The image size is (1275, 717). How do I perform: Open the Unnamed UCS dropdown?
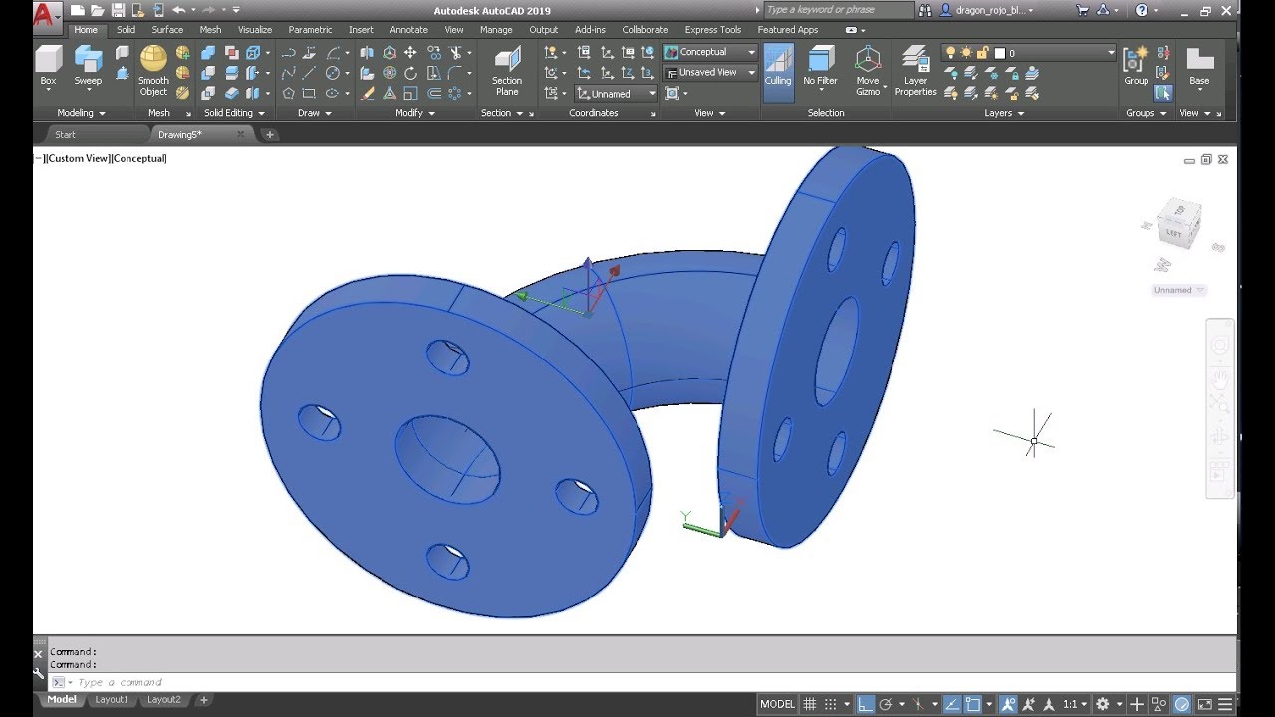click(617, 94)
